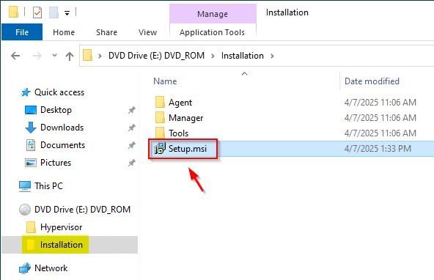The height and width of the screenshot is (280, 434).
Task: Expand chevron after DVD_ROM breadcrumb
Action: (213, 56)
